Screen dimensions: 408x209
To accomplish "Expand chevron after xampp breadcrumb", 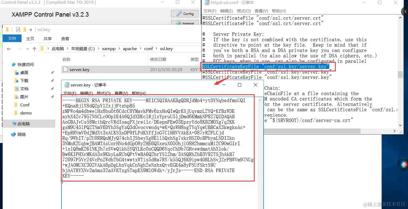I will (119, 49).
